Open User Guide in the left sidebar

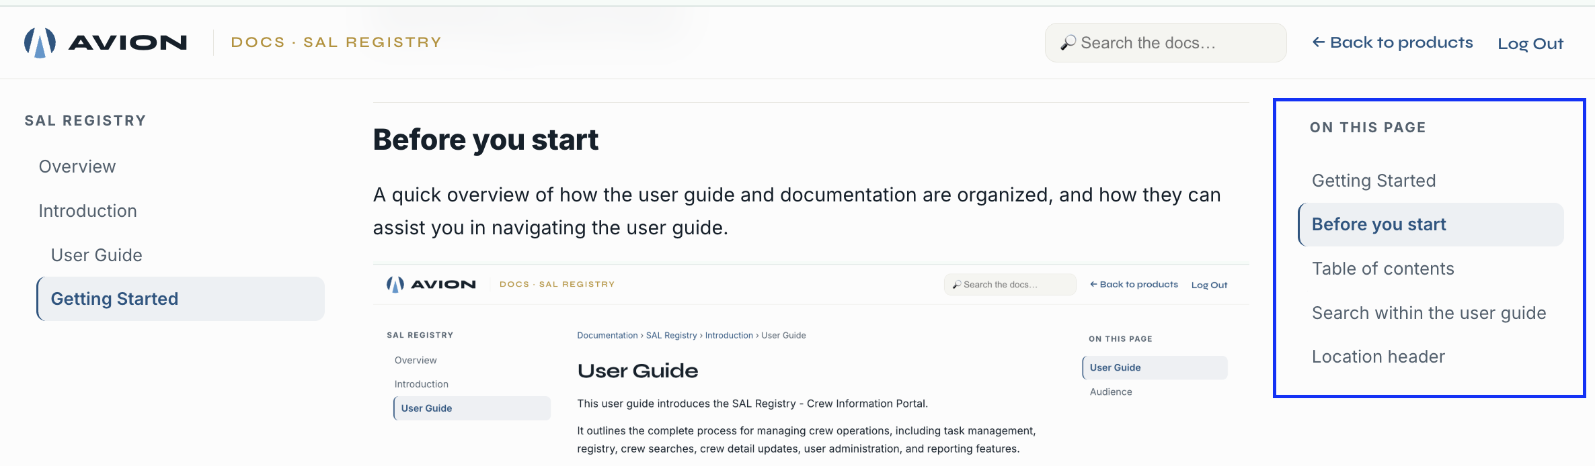coord(97,255)
